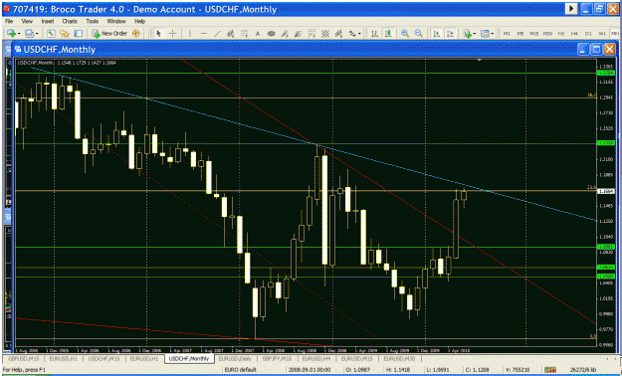622x376 pixels.
Task: Switch chart to bar chart mode
Action: tap(374, 34)
